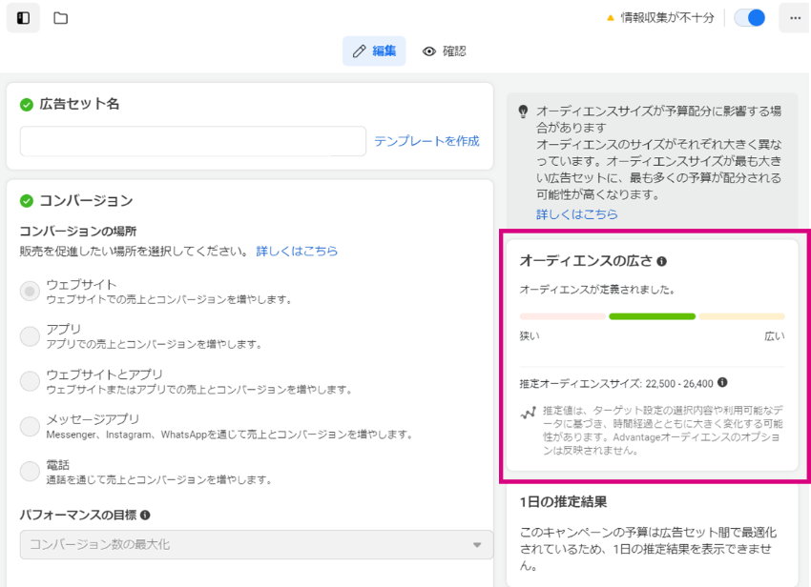Open the folder icon at top
The width and height of the screenshot is (811, 587).
point(60,18)
